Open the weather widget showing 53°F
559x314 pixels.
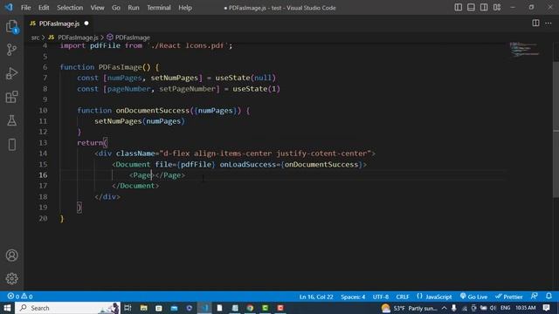click(x=409, y=308)
